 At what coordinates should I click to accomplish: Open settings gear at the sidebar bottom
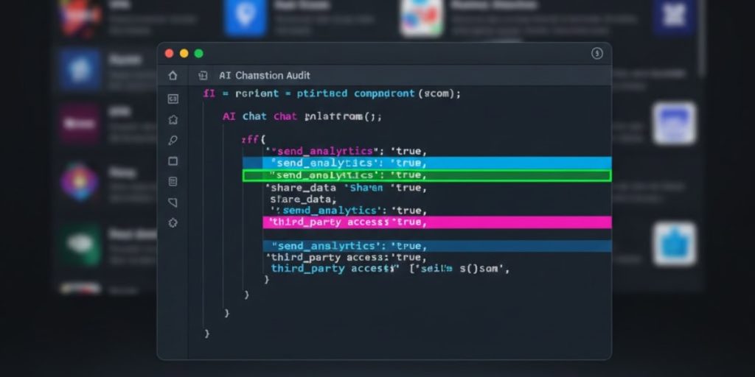(x=173, y=222)
